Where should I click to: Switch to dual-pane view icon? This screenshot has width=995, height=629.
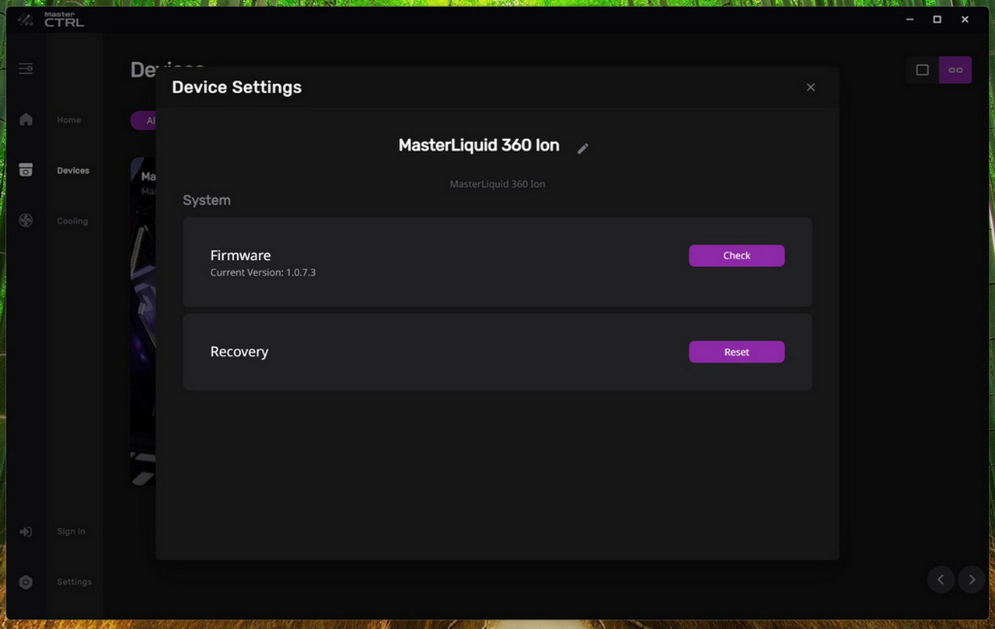[x=955, y=70]
